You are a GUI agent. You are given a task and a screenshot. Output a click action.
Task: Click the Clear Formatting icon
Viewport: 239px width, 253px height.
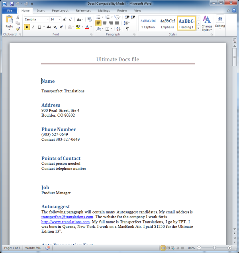click(90, 20)
